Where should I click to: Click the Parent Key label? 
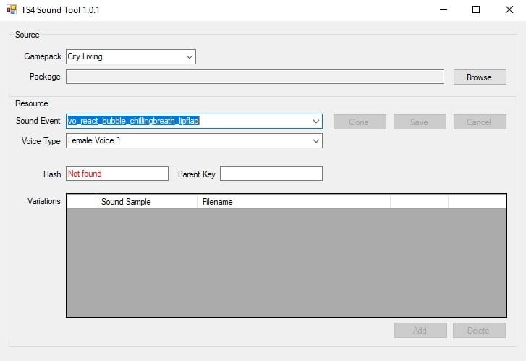[196, 174]
